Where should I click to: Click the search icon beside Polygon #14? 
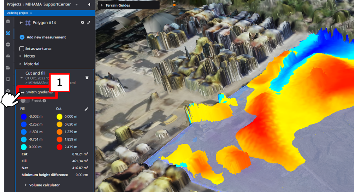tap(82, 23)
